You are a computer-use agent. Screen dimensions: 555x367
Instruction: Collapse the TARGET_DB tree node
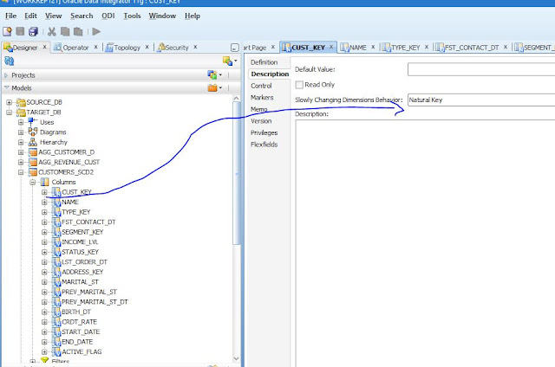(x=9, y=113)
